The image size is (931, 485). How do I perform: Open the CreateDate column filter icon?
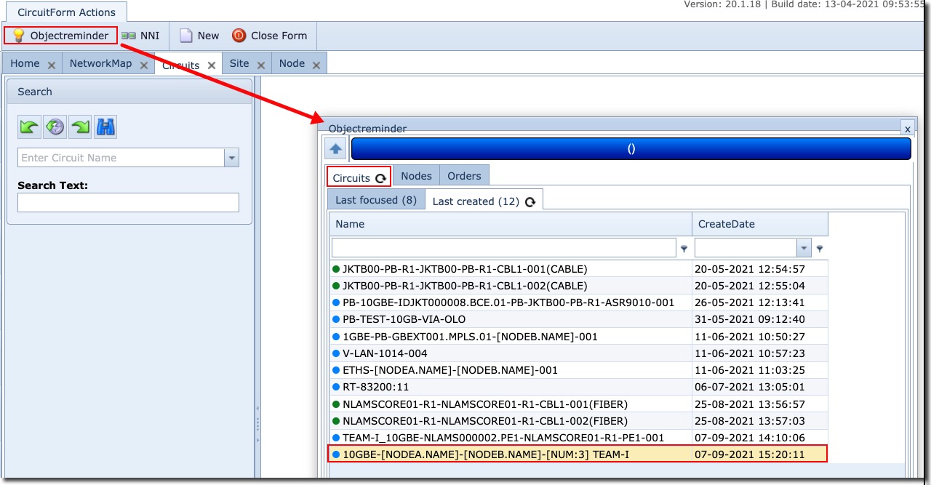coord(820,249)
